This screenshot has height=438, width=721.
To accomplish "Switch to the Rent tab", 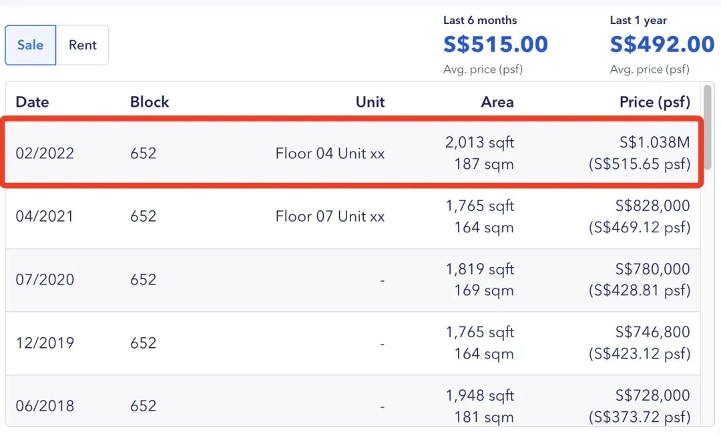I will coord(83,45).
